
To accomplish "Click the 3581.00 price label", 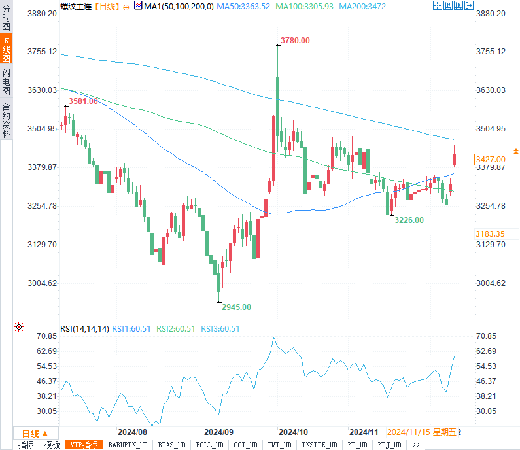I will coord(83,101).
